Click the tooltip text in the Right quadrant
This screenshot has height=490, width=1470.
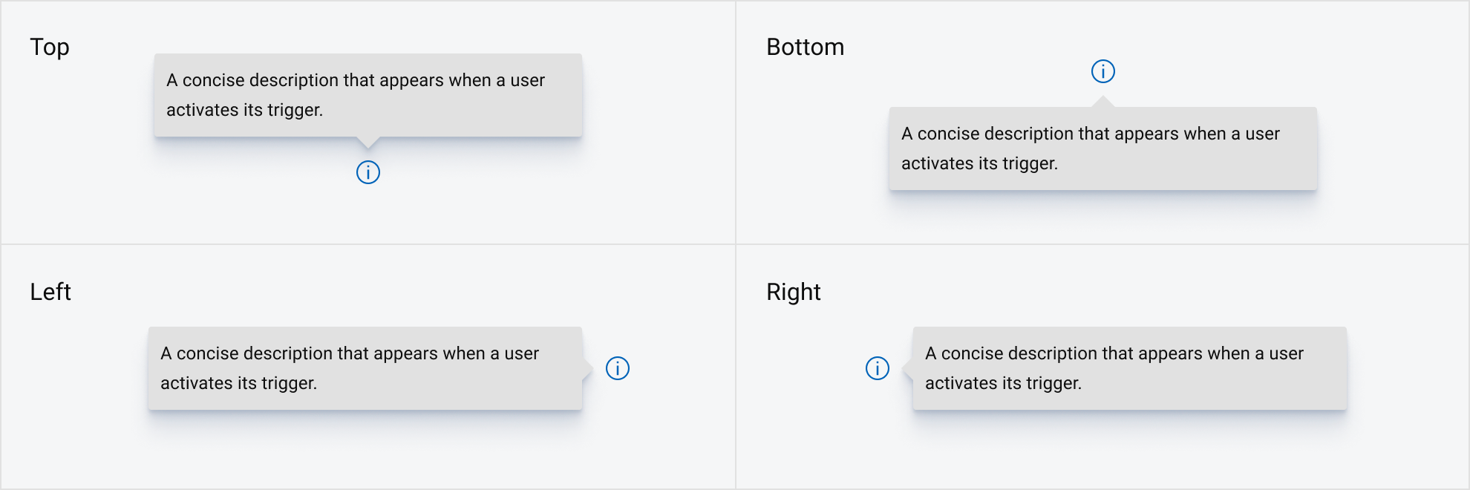point(1130,368)
